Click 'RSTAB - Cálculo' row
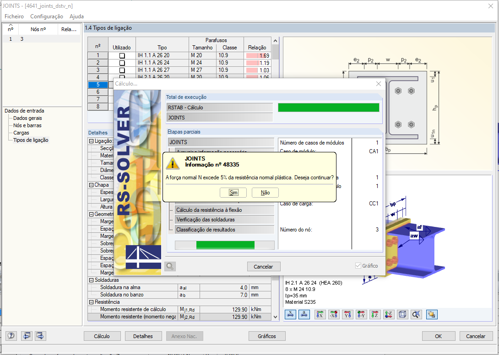The image size is (499, 355). [x=220, y=108]
